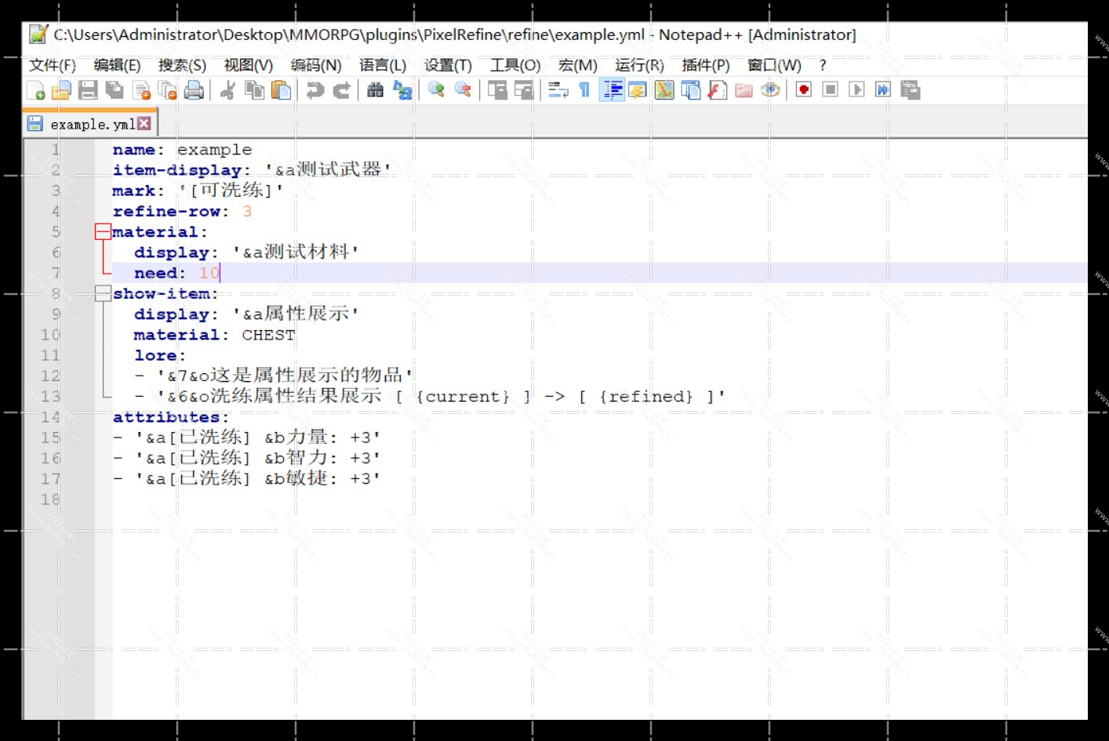1109x741 pixels.
Task: Click the Close document toolbar icon
Action: (141, 91)
